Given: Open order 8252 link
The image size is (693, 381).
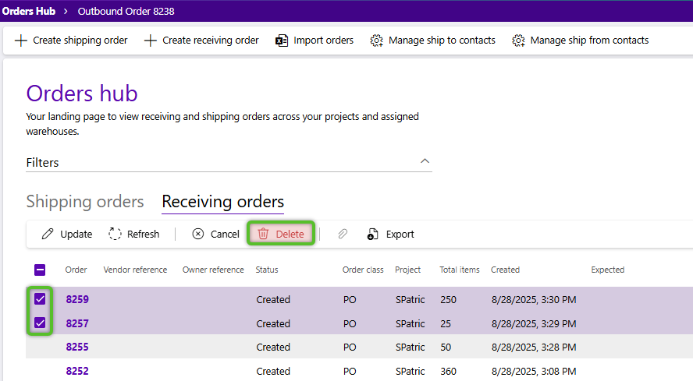Looking at the screenshot, I should click(77, 371).
